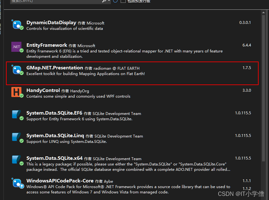Click 'Excellent toolkit for building Mapping Applications' description
The height and width of the screenshot is (200, 269).
86,74
